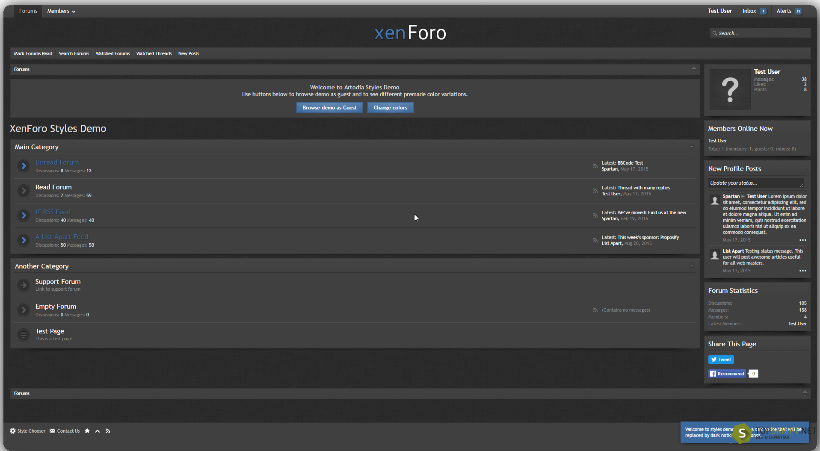Open the Inbox popup

click(x=754, y=11)
